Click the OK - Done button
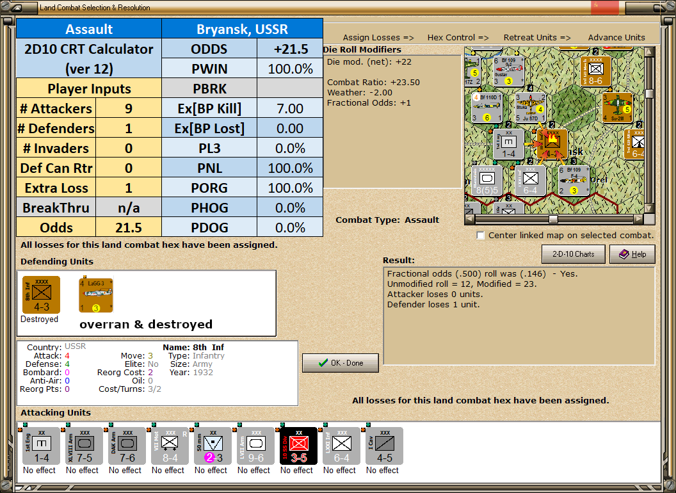Viewport: 676px width, 493px height. tap(341, 363)
